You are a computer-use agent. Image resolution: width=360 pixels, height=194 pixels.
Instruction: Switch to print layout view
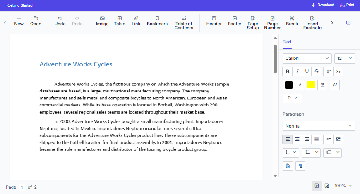(x=317, y=186)
